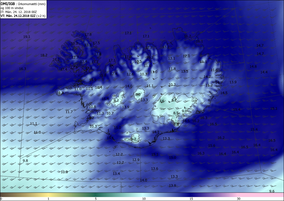Click the map value '18.1'

(56, 60)
